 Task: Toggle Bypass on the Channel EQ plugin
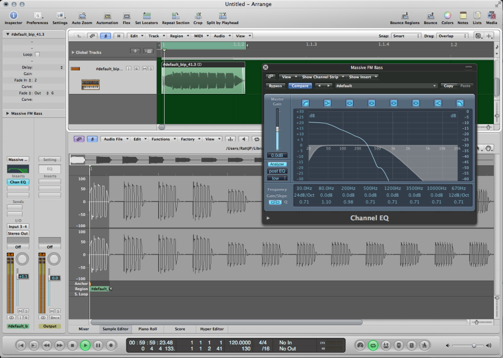pos(275,86)
